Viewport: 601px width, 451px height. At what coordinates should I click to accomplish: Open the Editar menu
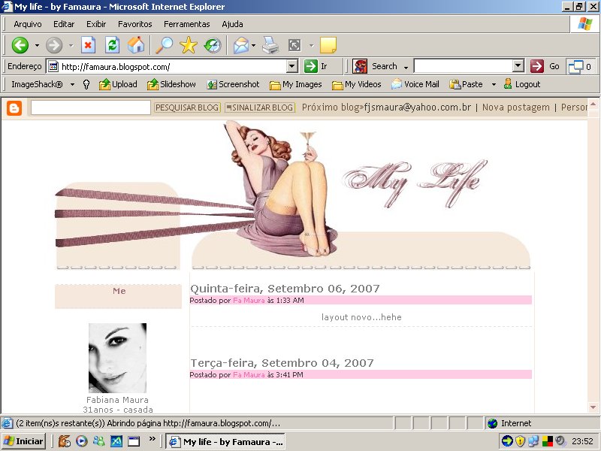tap(64, 24)
